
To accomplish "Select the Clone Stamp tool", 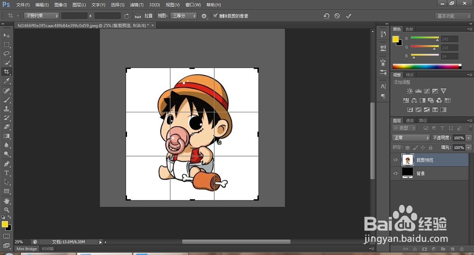I will [6, 109].
